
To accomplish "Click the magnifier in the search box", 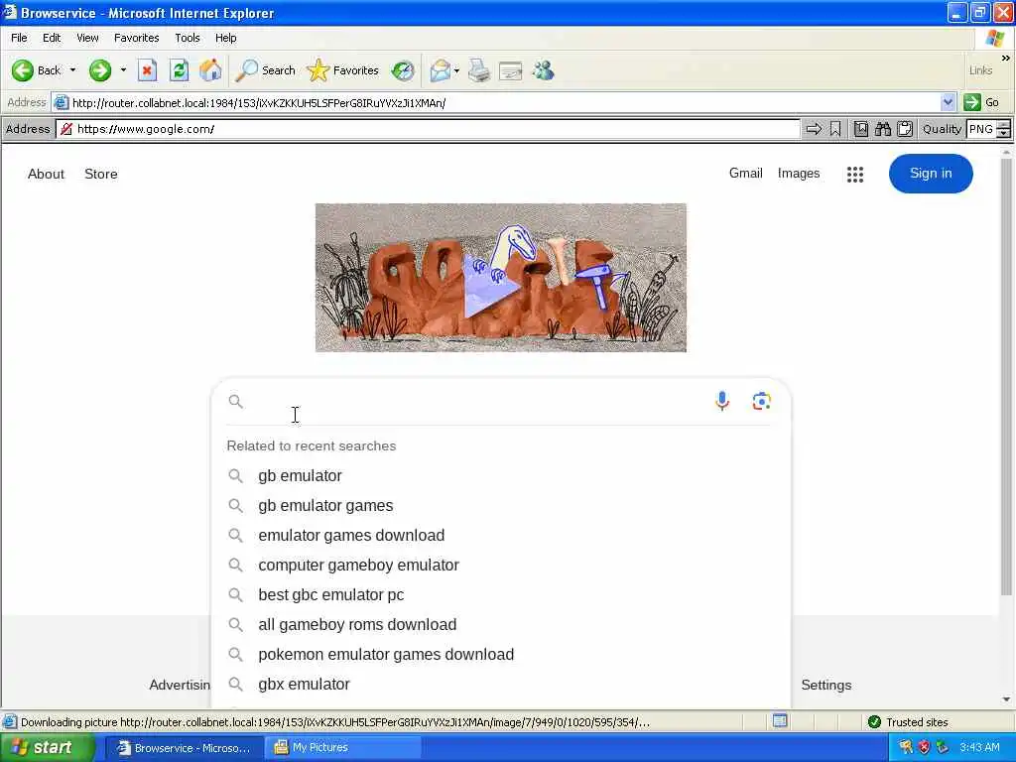I will [235, 401].
